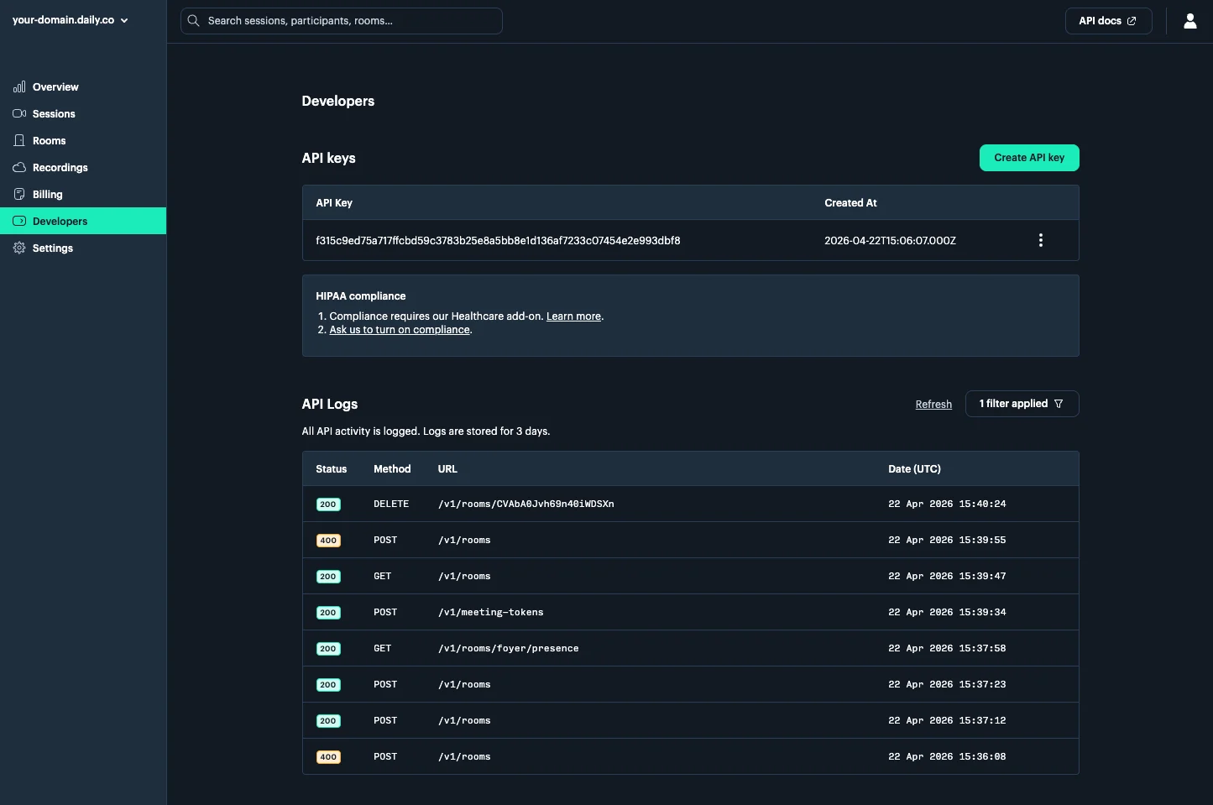This screenshot has height=805, width=1213.
Task: Follow the Learn more link
Action: (x=573, y=316)
